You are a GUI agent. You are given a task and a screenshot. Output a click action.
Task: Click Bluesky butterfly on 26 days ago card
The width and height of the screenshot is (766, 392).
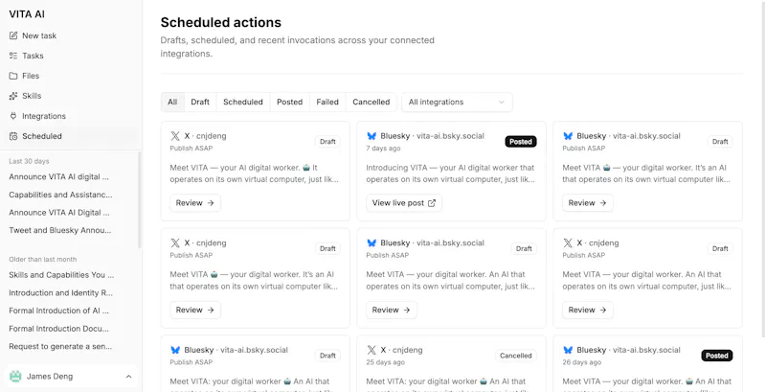point(568,350)
